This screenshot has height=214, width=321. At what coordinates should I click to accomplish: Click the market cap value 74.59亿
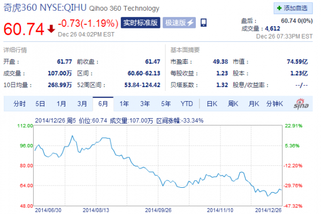[x=297, y=62]
